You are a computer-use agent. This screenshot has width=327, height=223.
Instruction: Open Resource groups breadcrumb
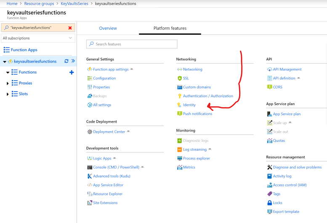[x=39, y=3]
